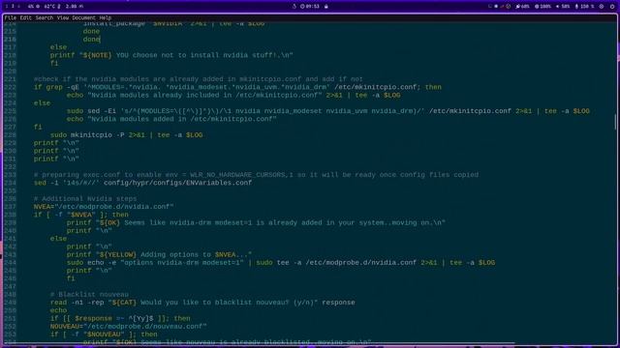Switch to workspace 1 in top bar
This screenshot has width=620, height=348.
7,7
